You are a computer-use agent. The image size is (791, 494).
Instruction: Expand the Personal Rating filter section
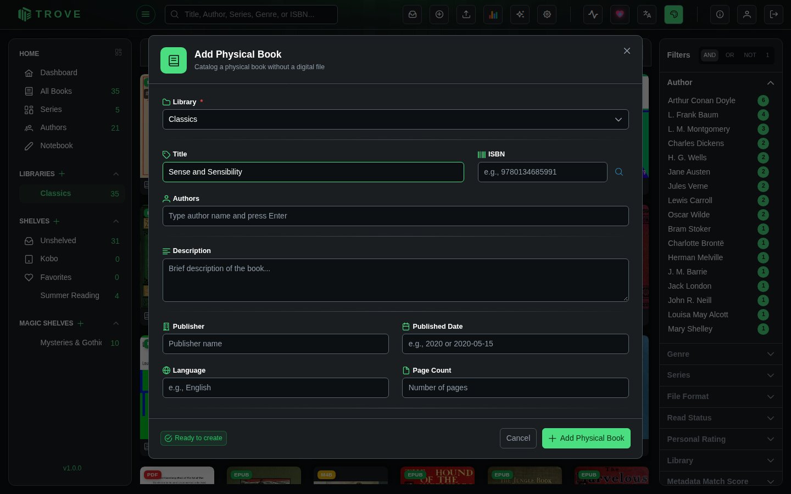721,440
